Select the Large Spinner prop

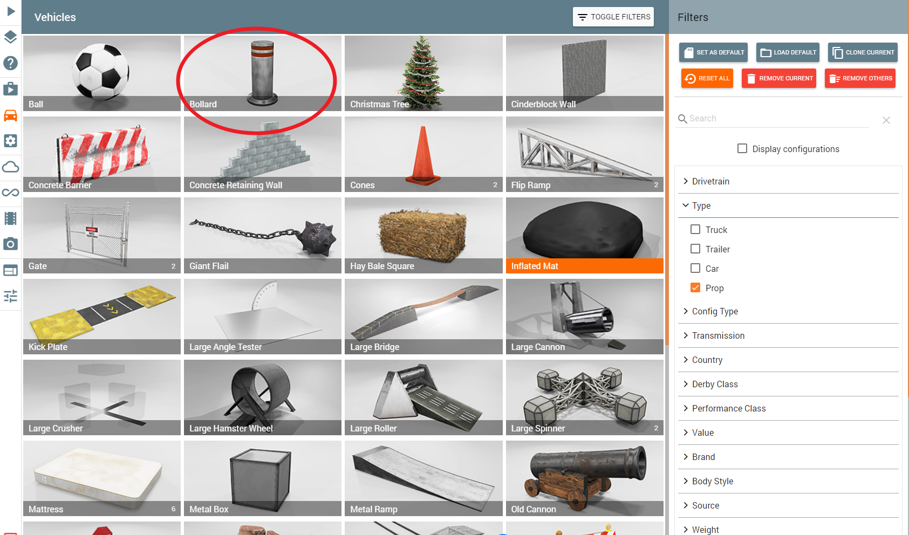(585, 397)
